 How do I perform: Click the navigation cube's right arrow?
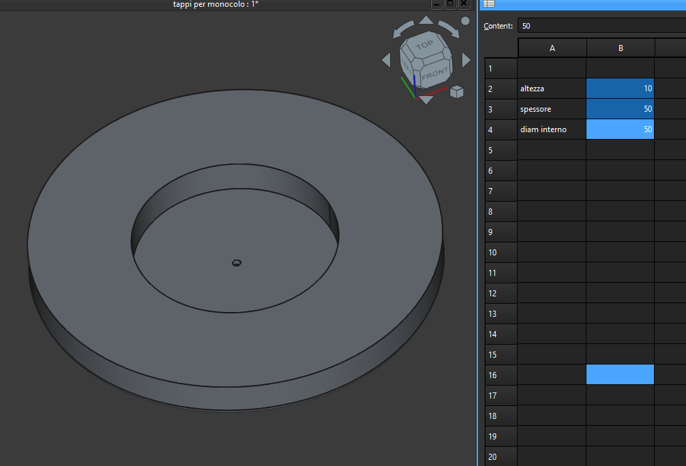pyautogui.click(x=466, y=60)
